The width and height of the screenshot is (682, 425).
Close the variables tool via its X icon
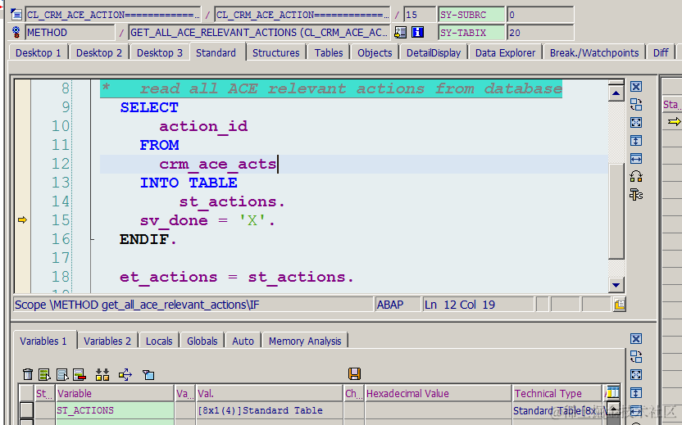coord(636,338)
